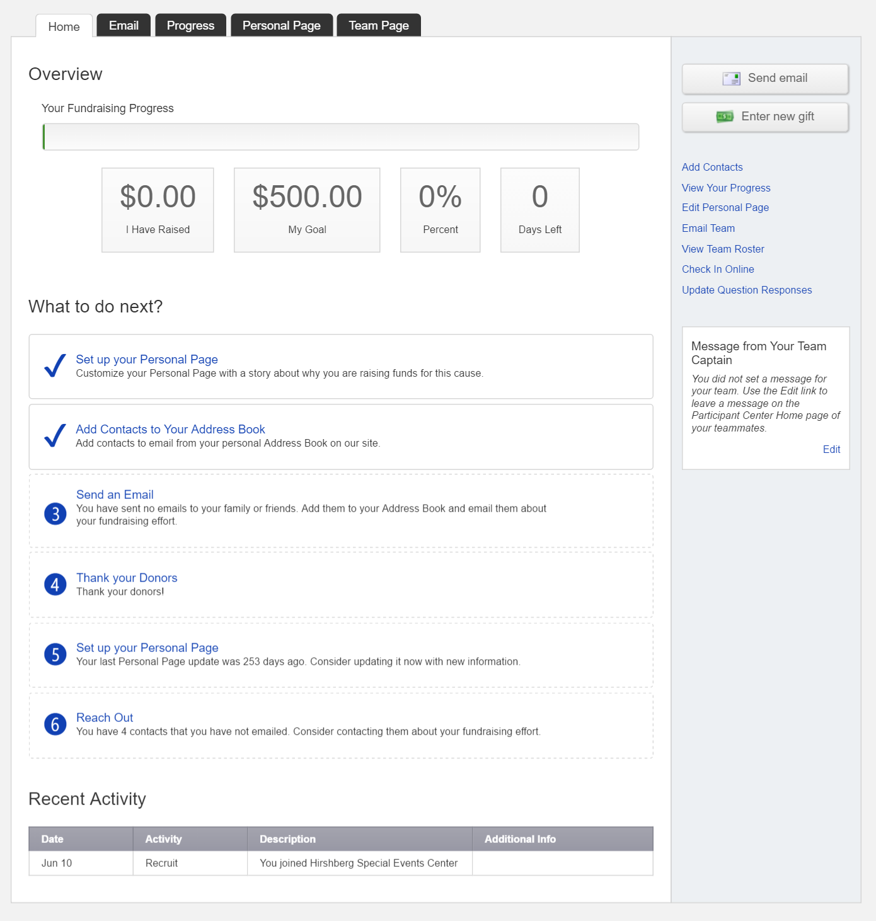The height and width of the screenshot is (921, 876).
Task: Click the My Goal $500.00 box
Action: [x=307, y=210]
